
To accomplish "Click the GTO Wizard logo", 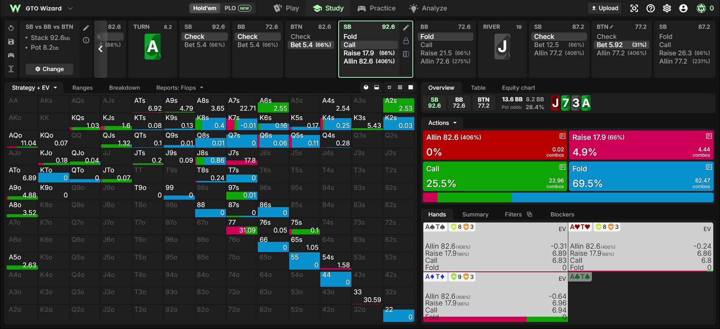I will pyautogui.click(x=15, y=8).
